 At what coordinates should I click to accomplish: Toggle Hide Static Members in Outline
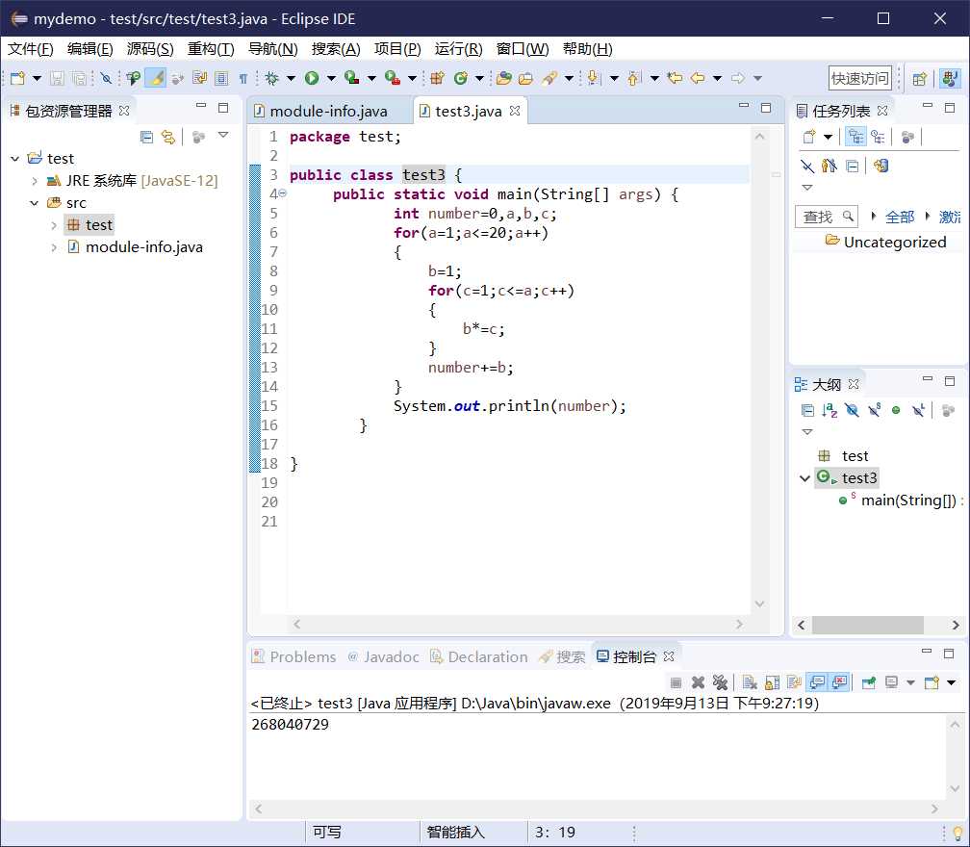click(874, 410)
